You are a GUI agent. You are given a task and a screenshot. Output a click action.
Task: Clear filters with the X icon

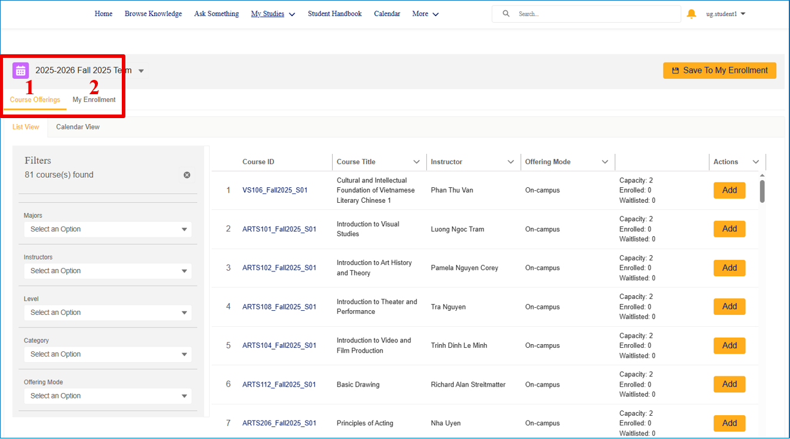pyautogui.click(x=187, y=175)
